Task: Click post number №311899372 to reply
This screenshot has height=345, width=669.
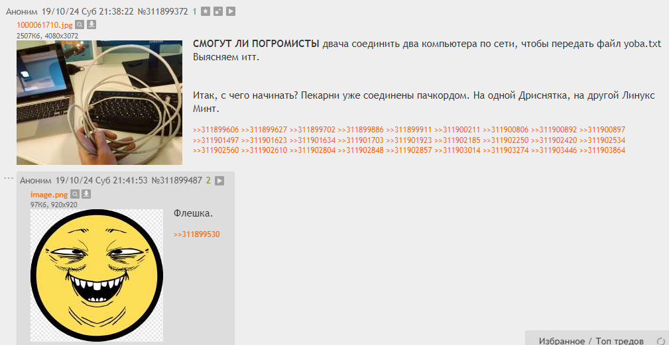Action: click(x=163, y=12)
